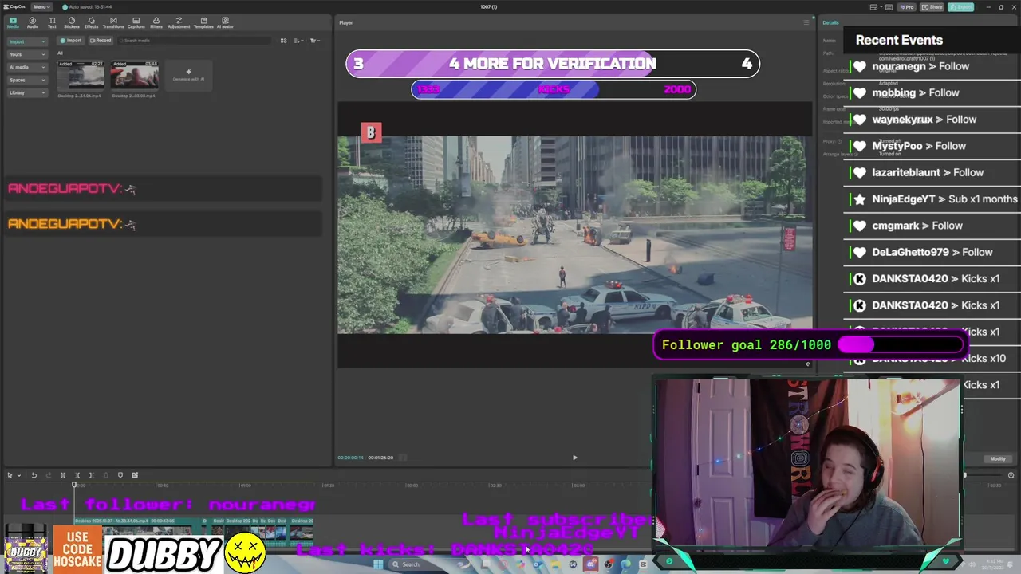Open the Captions tab
Screen dimensions: 1021x574
[136, 22]
